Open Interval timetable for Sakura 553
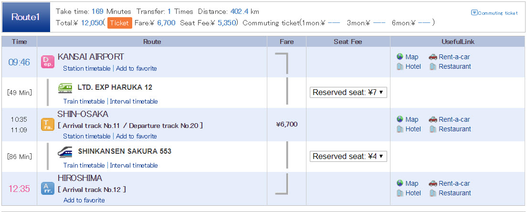This screenshot has height=212, width=527. click(134, 165)
